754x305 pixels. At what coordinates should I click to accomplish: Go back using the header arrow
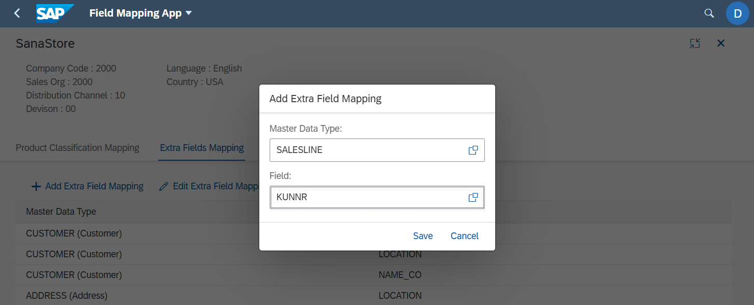pyautogui.click(x=17, y=13)
